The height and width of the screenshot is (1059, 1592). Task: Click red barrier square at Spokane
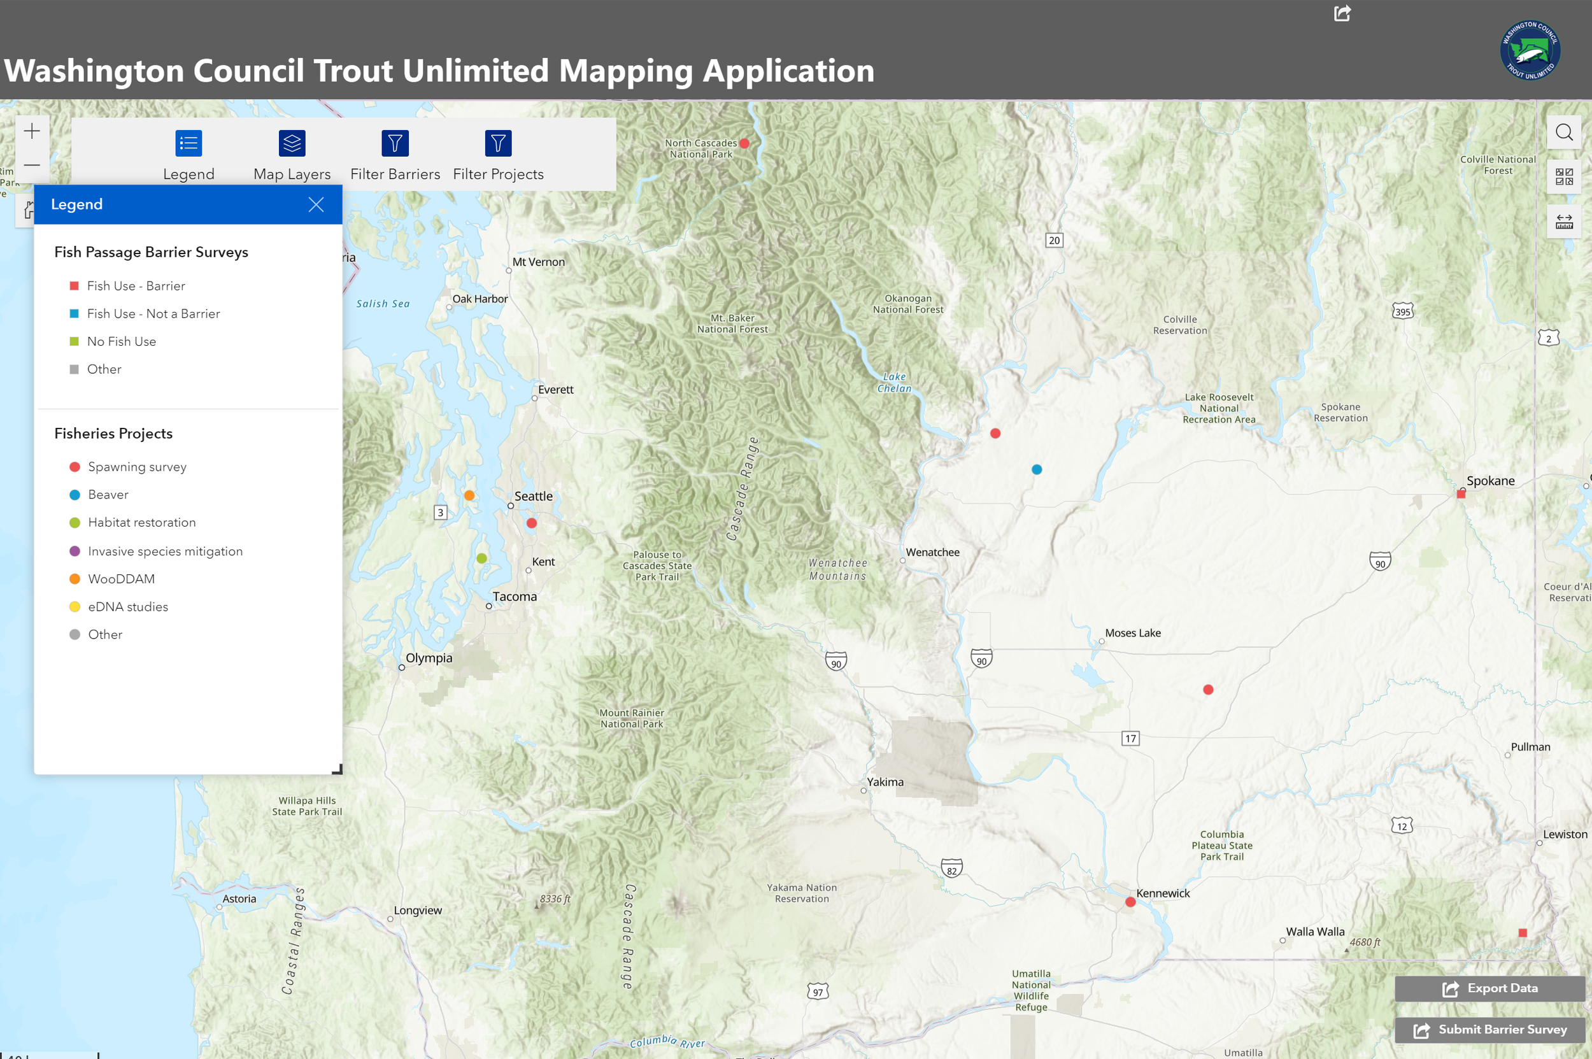pos(1461,494)
